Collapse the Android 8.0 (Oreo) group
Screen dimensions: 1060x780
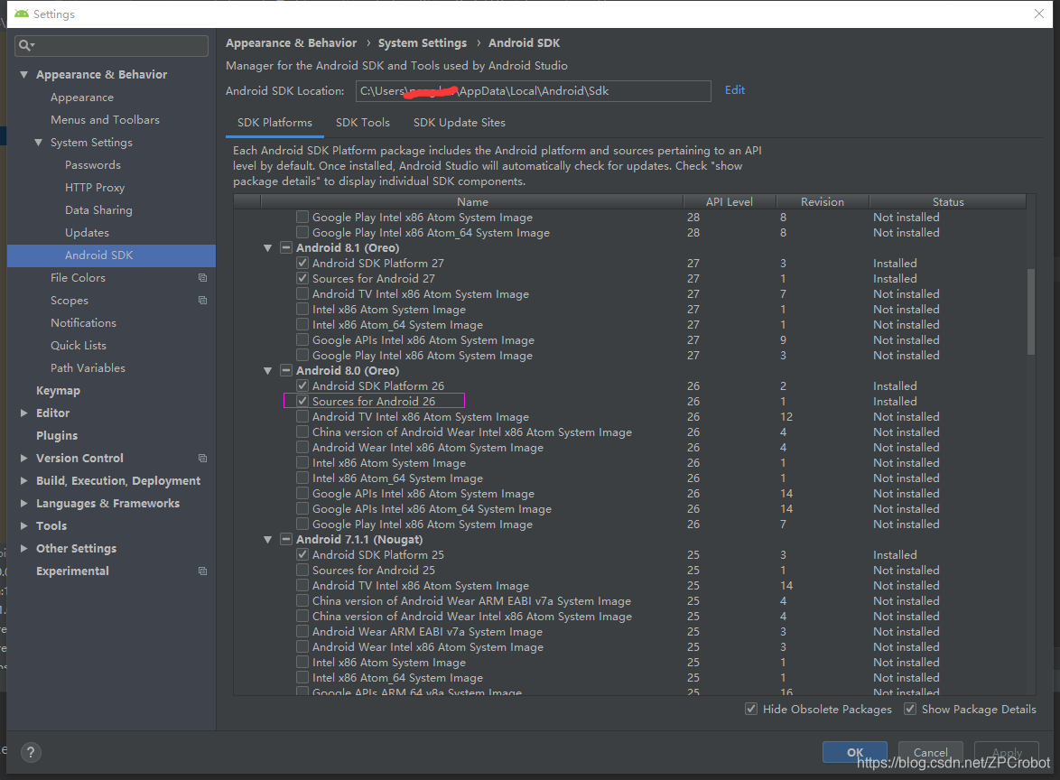[267, 371]
